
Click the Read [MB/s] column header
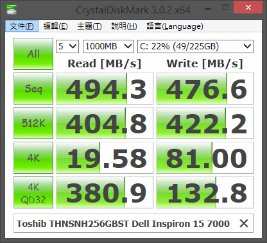(105, 63)
